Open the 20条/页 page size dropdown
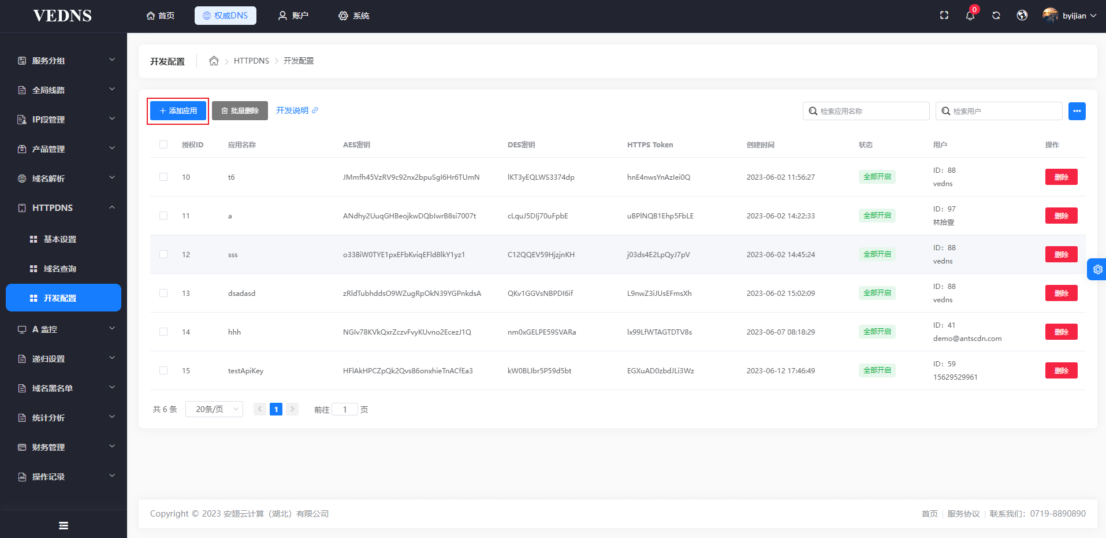 pyautogui.click(x=214, y=409)
